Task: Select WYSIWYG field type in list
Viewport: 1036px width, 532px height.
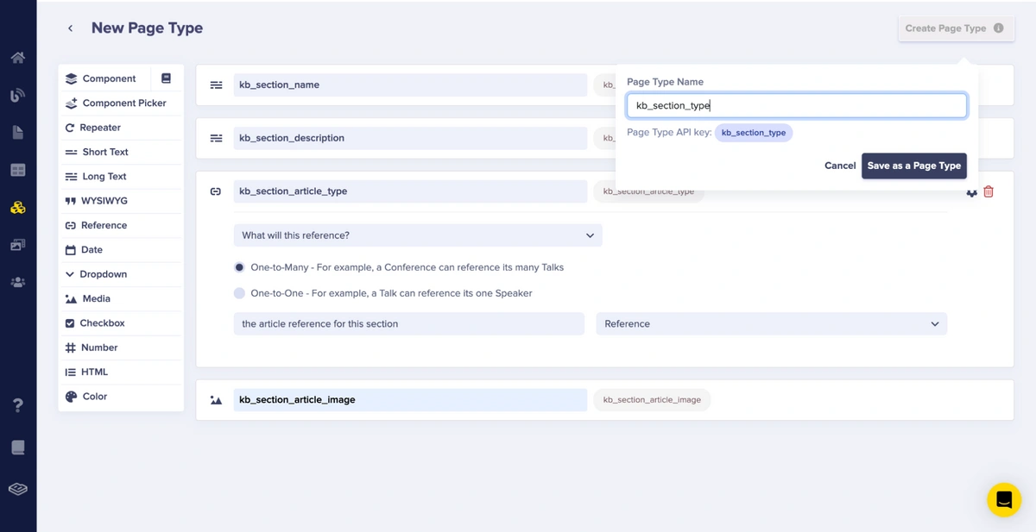Action: click(104, 201)
